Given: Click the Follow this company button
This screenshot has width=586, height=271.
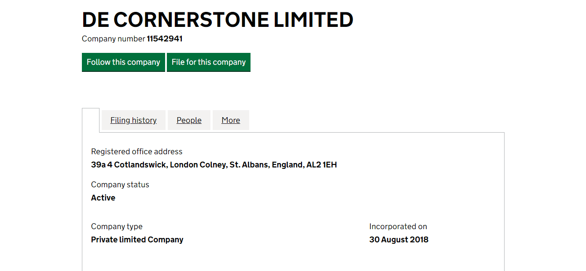Looking at the screenshot, I should click(123, 62).
